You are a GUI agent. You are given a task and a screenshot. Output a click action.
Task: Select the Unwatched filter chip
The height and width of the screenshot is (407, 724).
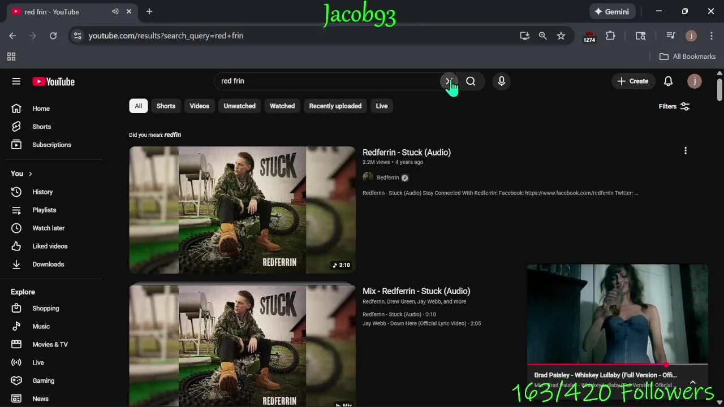239,106
